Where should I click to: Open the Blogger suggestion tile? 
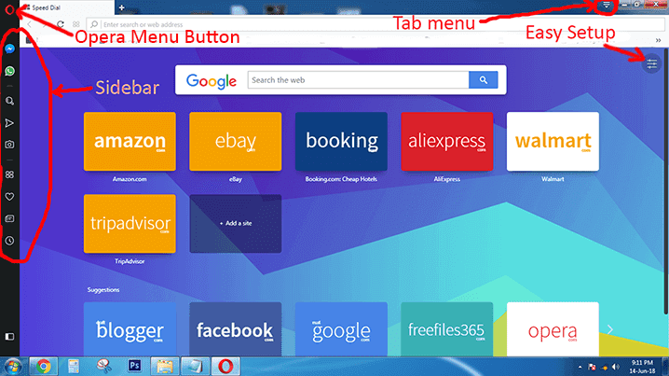[130, 329]
